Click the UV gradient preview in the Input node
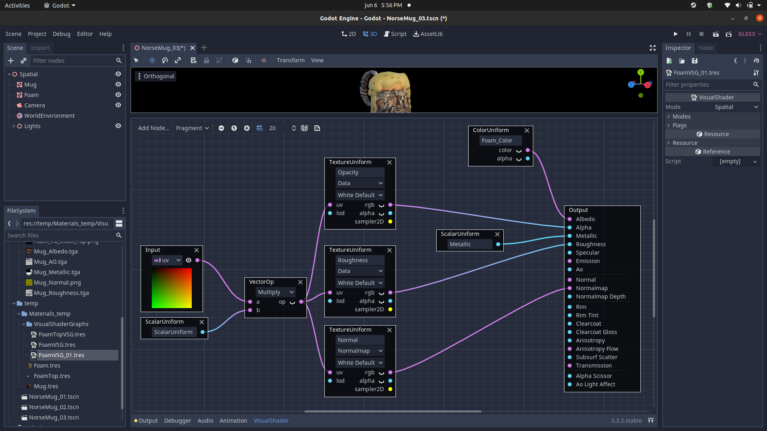This screenshot has width=767, height=431. coord(172,288)
